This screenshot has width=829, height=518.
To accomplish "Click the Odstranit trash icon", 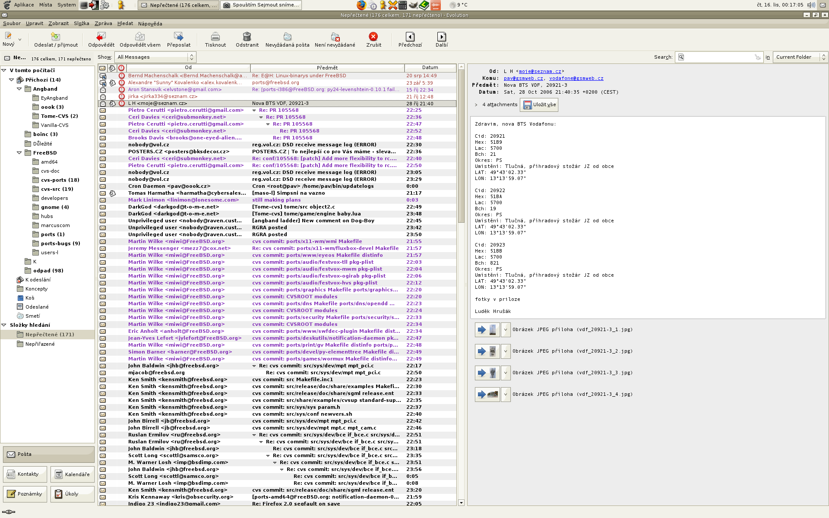I will tap(247, 37).
